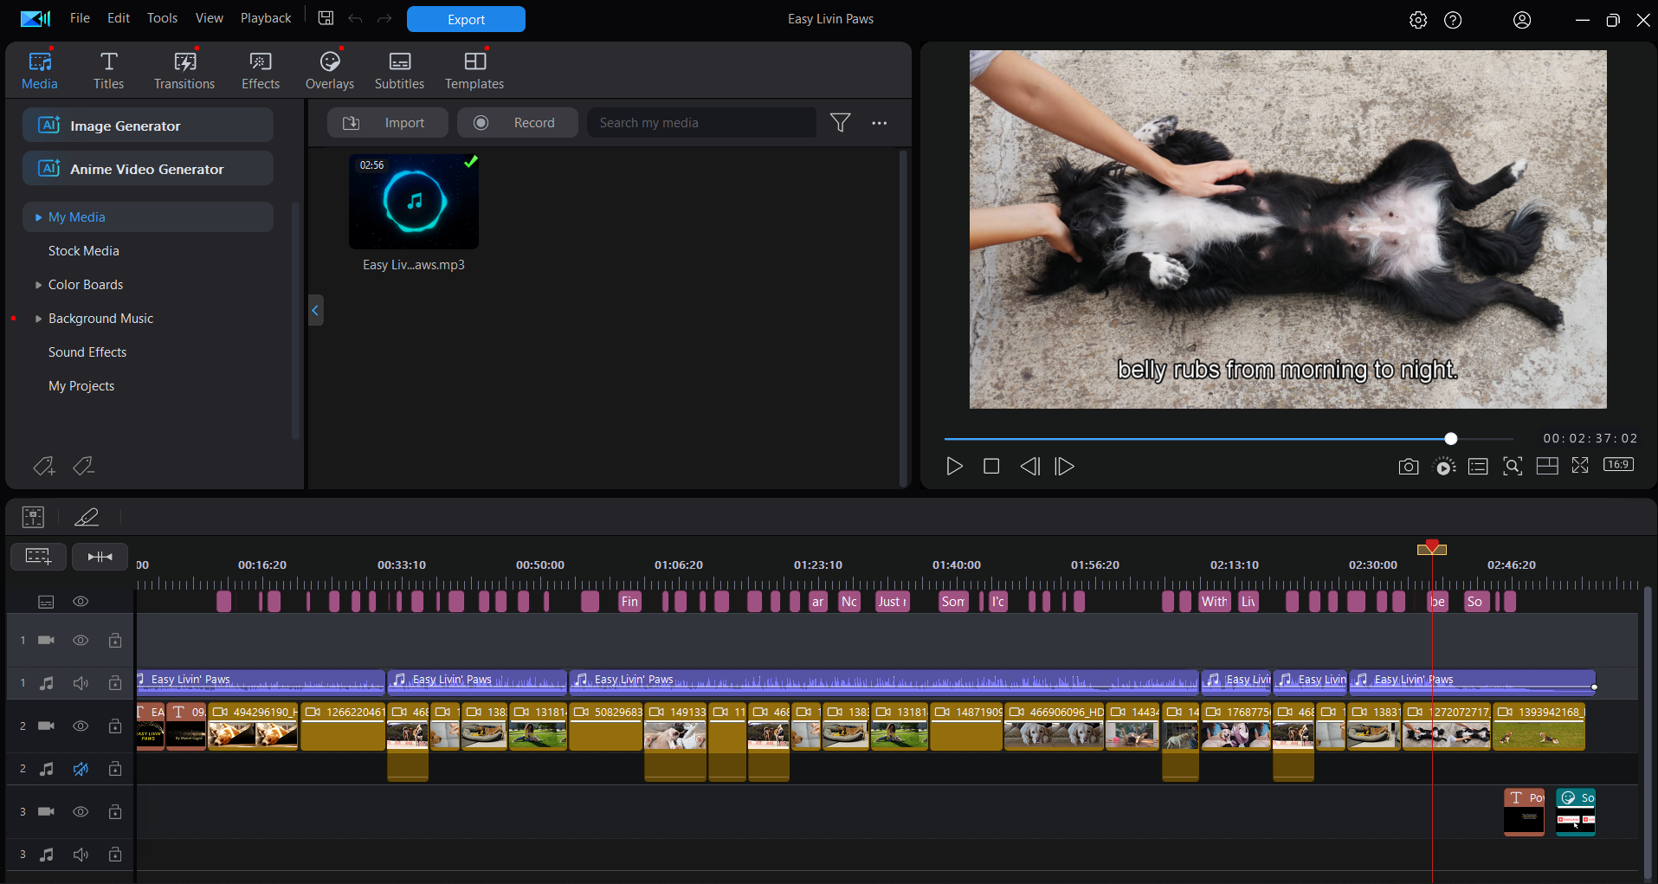
Task: Click the fit timeline to window icon
Action: click(x=100, y=557)
